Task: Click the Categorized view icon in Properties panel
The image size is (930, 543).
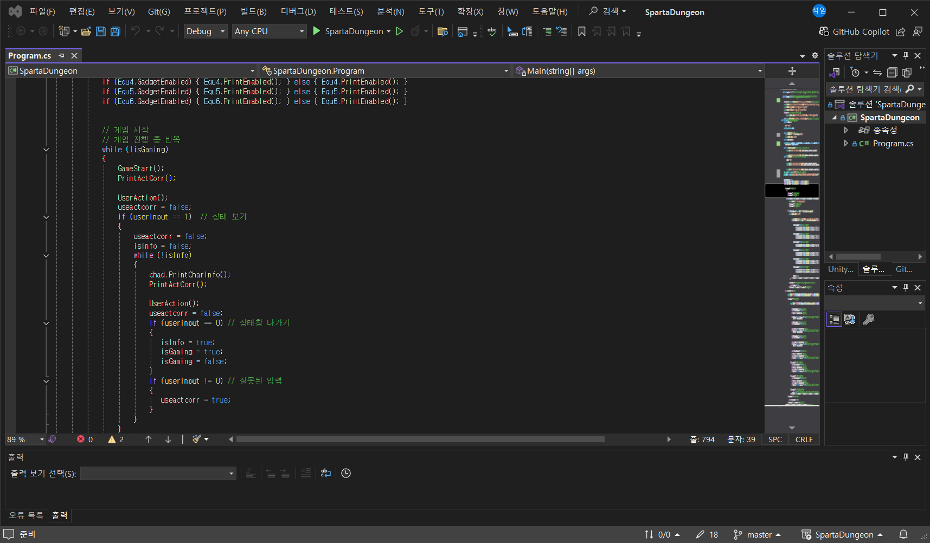Action: point(834,319)
